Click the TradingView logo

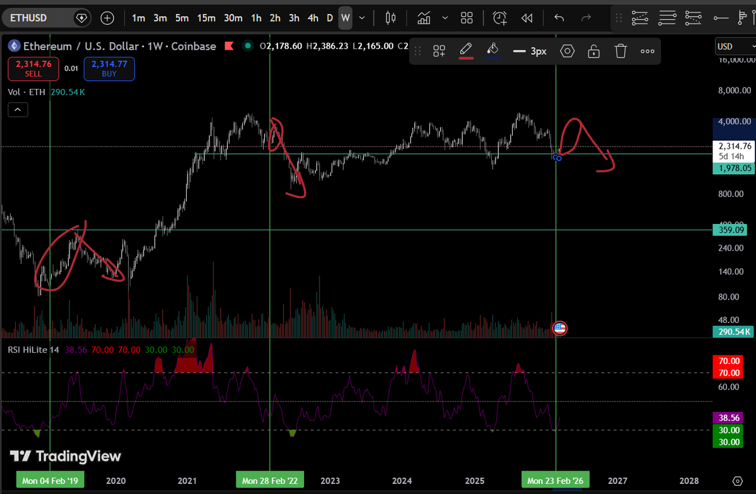66,456
